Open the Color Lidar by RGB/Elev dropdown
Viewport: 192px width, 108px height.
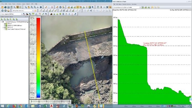[x=11, y=14]
